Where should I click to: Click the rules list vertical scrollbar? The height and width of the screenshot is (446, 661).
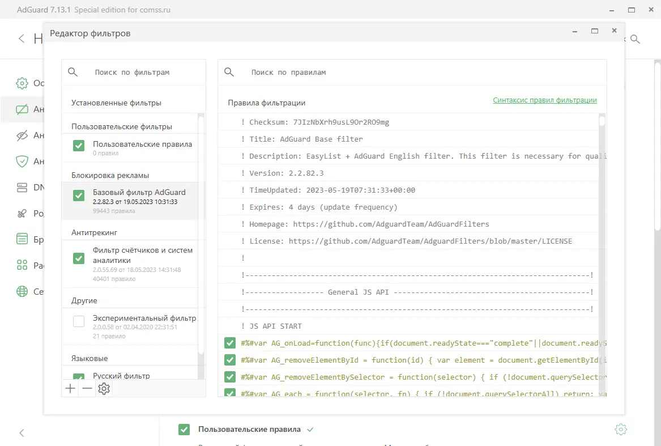(x=602, y=227)
